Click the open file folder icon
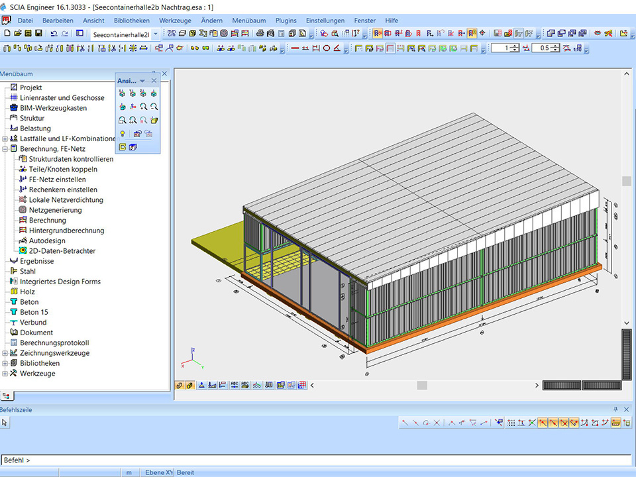Screen dimensions: 636x477 18,33
